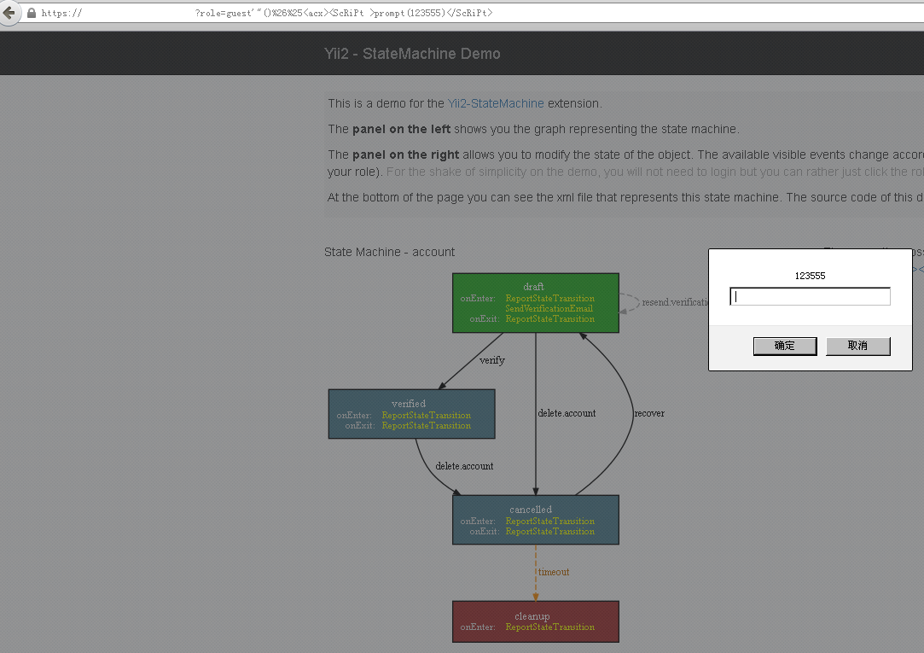Open the Yii2 - StateMachine Demo header title
The image size is (924, 653).
412,54
